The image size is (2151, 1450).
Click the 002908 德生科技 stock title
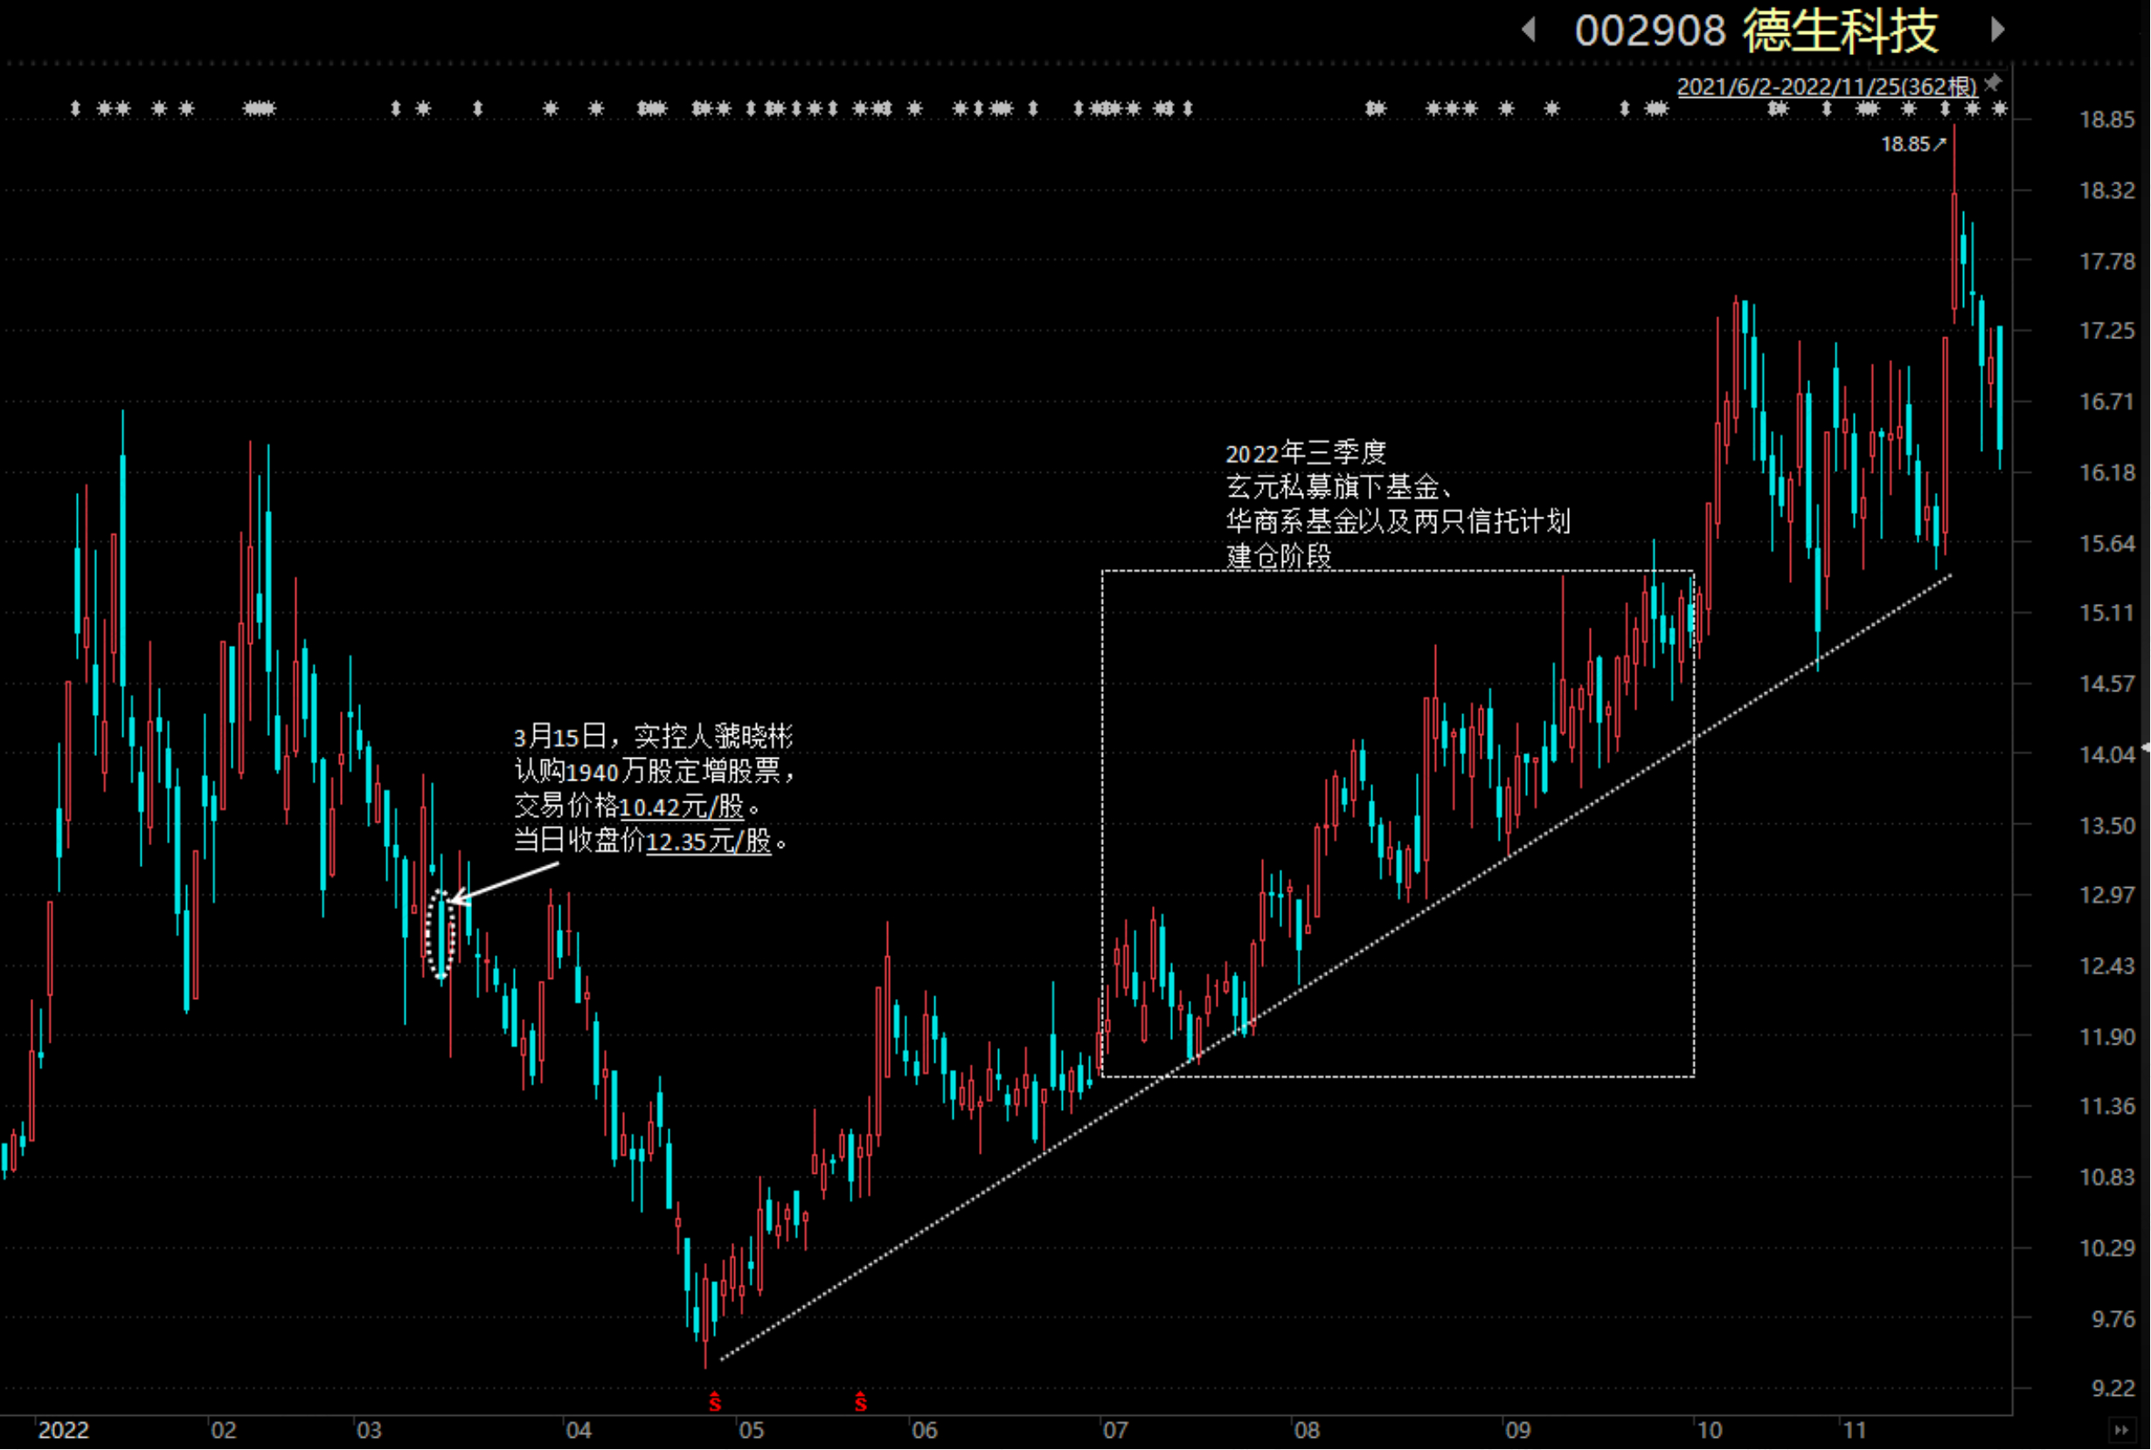pyautogui.click(x=1756, y=31)
